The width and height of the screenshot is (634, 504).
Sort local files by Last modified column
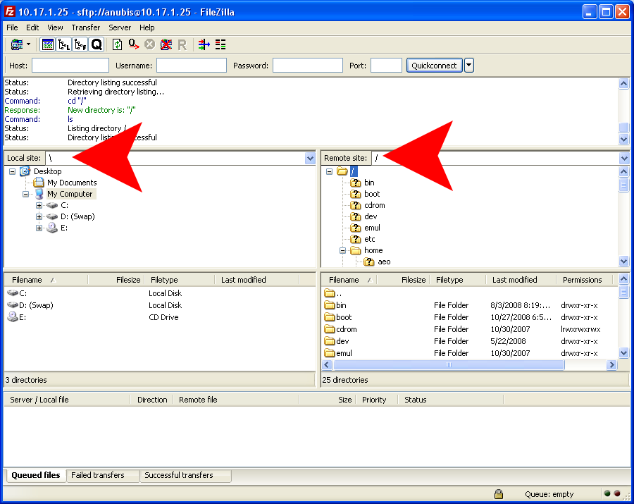(256, 280)
